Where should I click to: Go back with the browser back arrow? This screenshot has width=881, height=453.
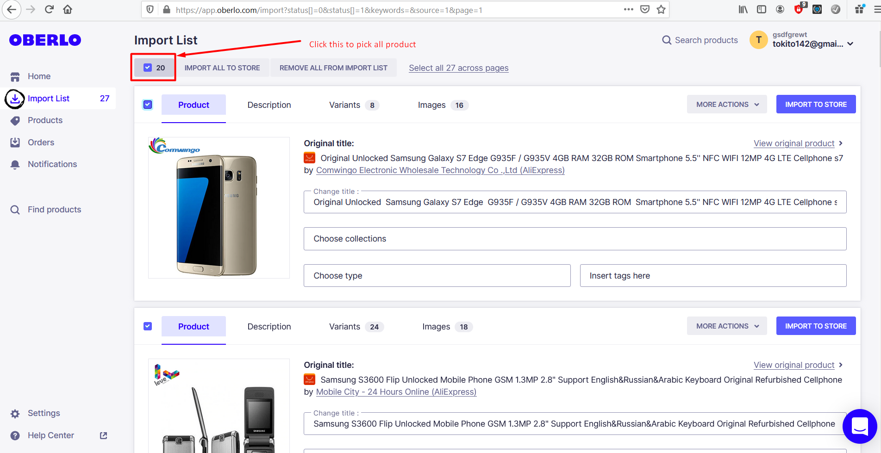tap(12, 10)
